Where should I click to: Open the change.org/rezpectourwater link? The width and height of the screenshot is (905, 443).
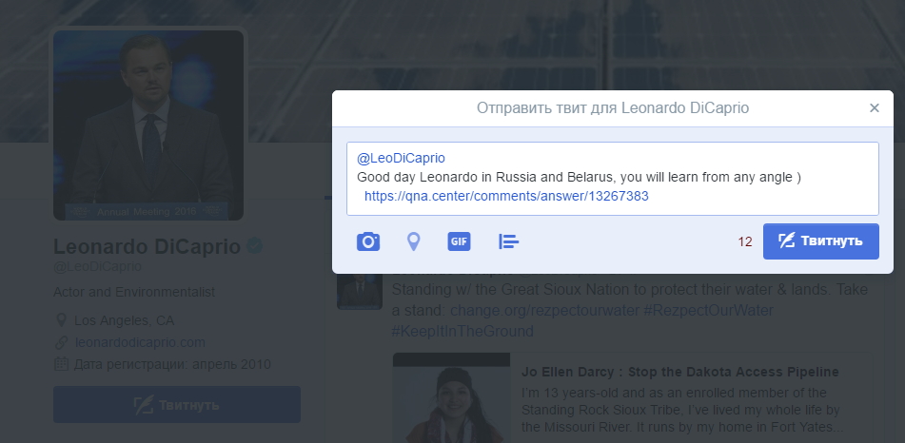pyautogui.click(x=544, y=310)
